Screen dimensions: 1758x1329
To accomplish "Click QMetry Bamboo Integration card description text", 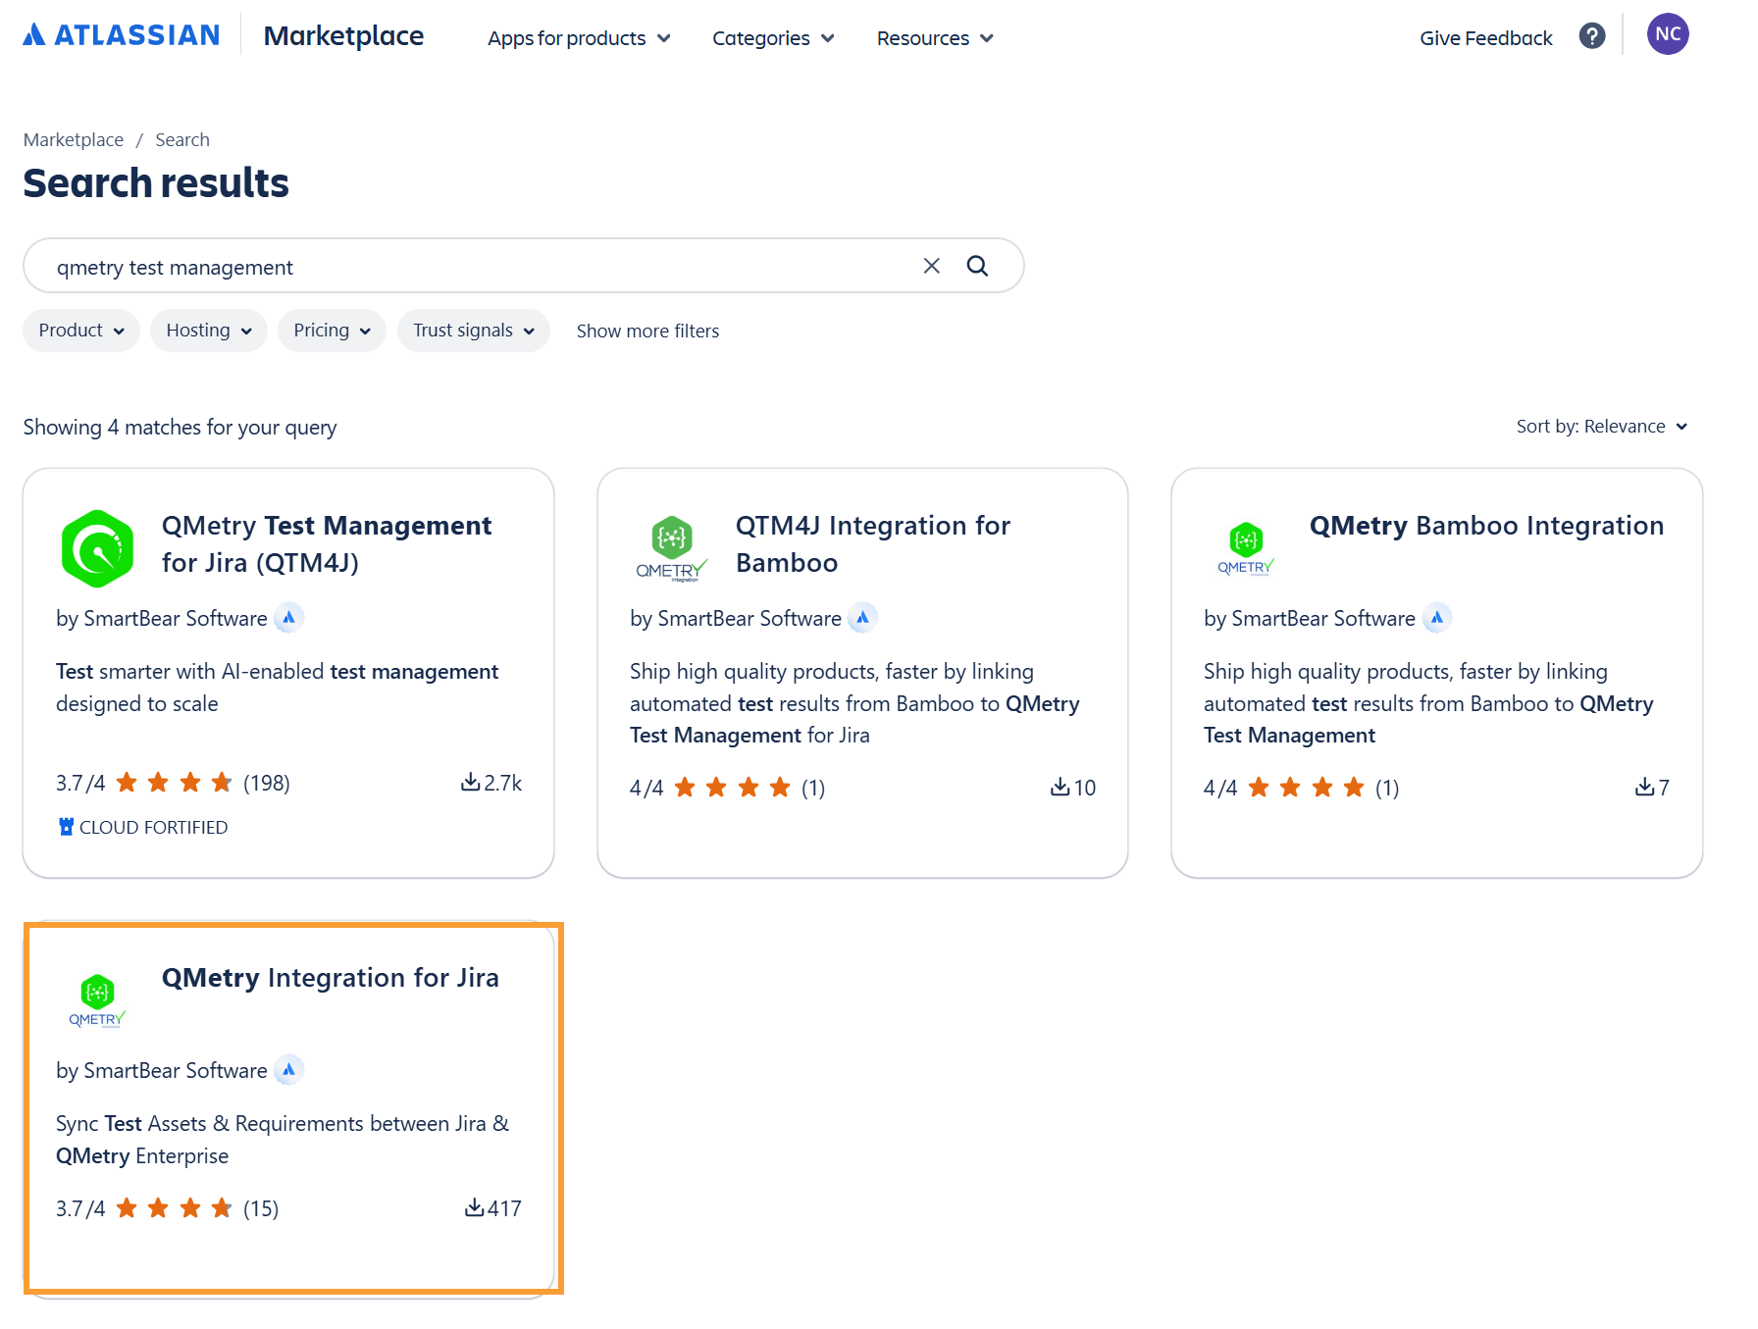I will (x=1428, y=703).
